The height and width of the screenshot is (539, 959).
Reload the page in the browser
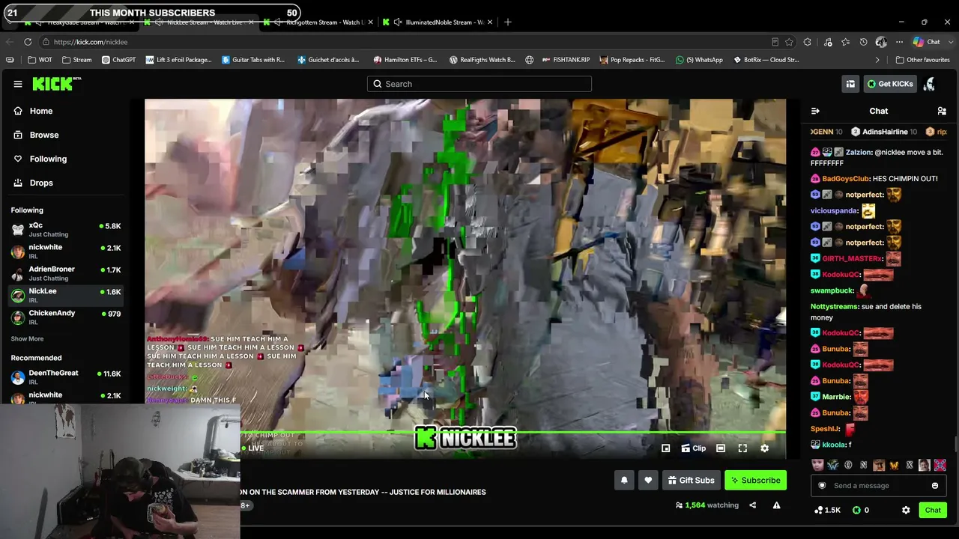pos(28,42)
